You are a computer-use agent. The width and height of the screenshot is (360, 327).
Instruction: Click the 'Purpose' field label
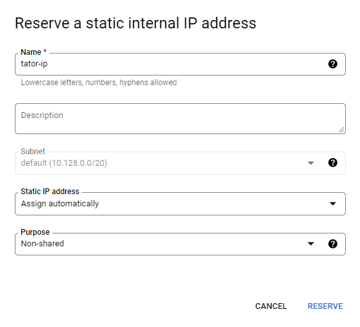tap(35, 232)
